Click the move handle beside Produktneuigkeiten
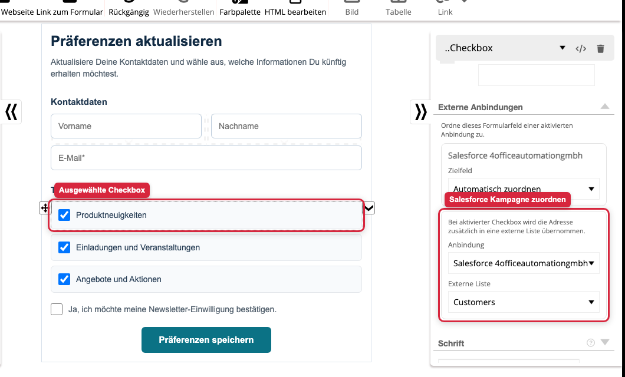 [x=44, y=207]
